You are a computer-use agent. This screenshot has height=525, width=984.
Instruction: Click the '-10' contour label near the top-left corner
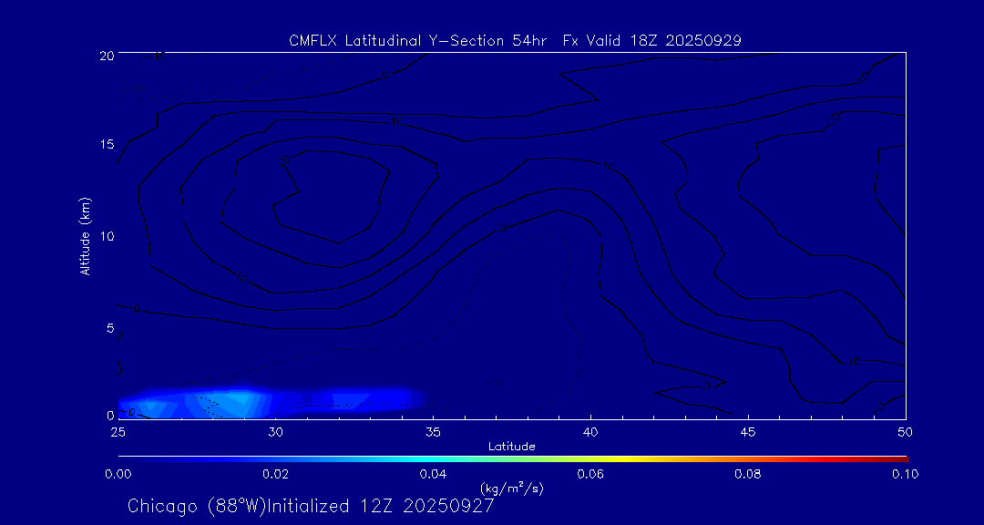coord(157,57)
